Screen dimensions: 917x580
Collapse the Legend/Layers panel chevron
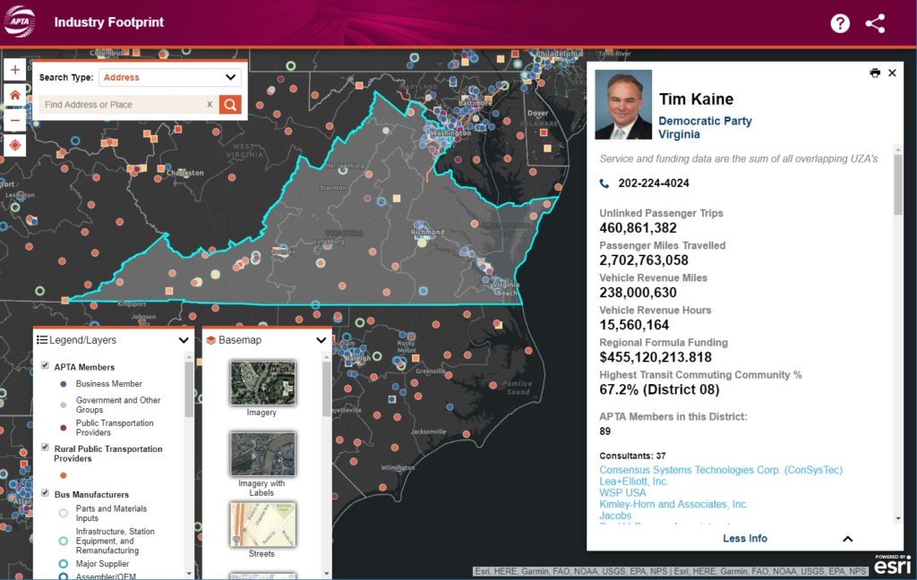(x=184, y=340)
